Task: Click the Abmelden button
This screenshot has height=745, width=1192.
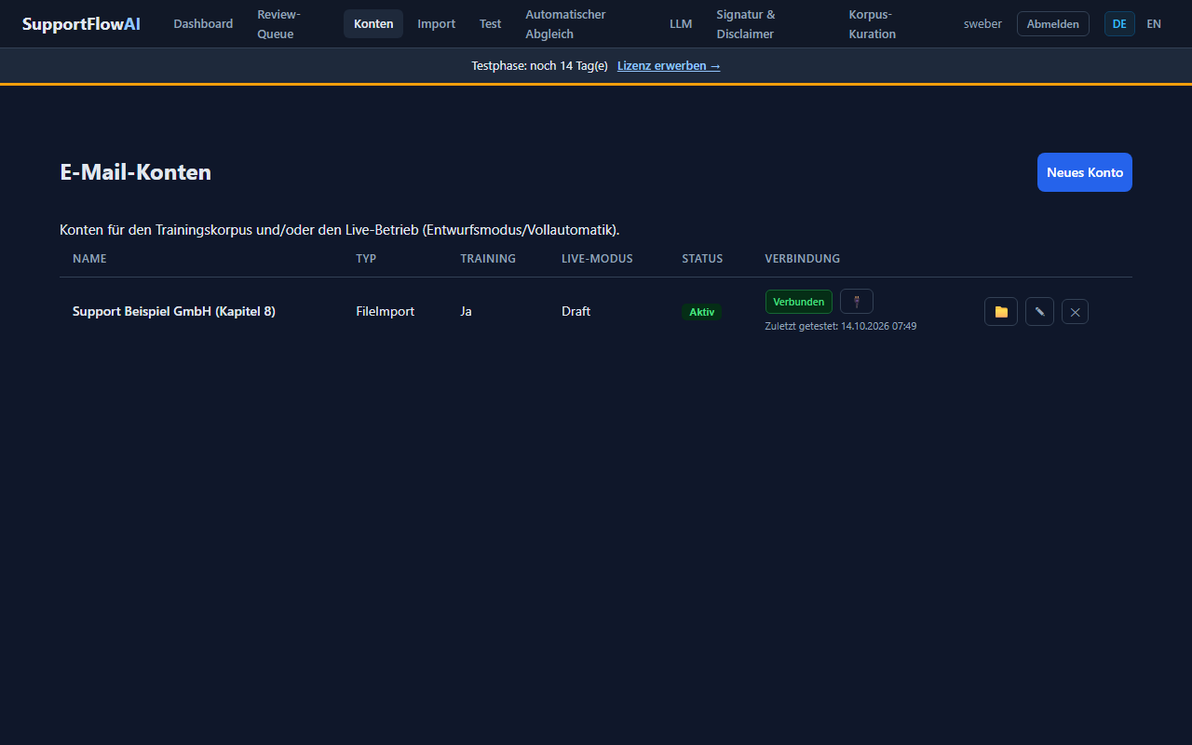Action: [1053, 24]
